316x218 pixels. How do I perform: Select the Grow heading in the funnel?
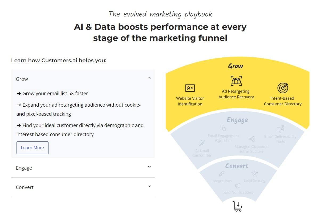[x=236, y=66]
